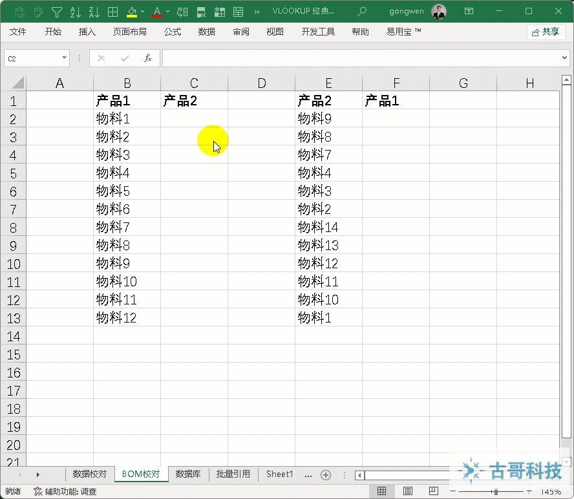This screenshot has width=574, height=499.
Task: Select the Filter icon on the Quick Access Toolbar
Action: pyautogui.click(x=56, y=11)
